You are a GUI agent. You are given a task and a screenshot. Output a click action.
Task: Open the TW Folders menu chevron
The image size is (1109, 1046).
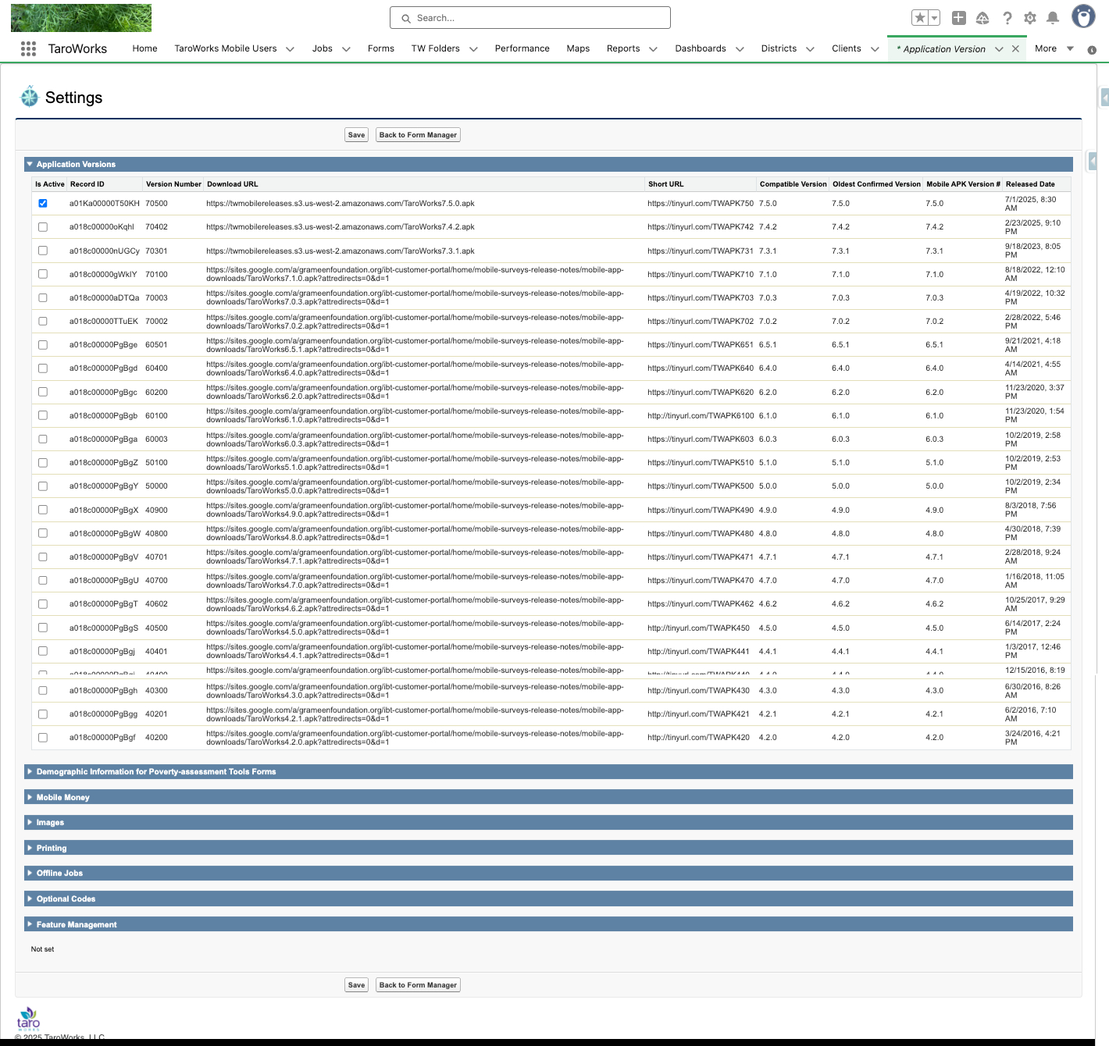(473, 49)
